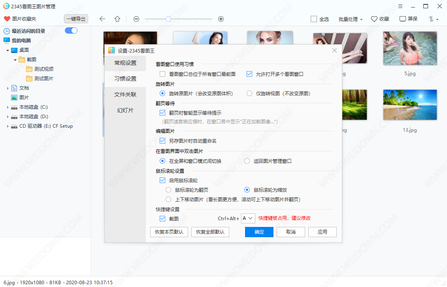Open the forest image thumbnail
The height and width of the screenshot is (287, 447).
coord(355,105)
